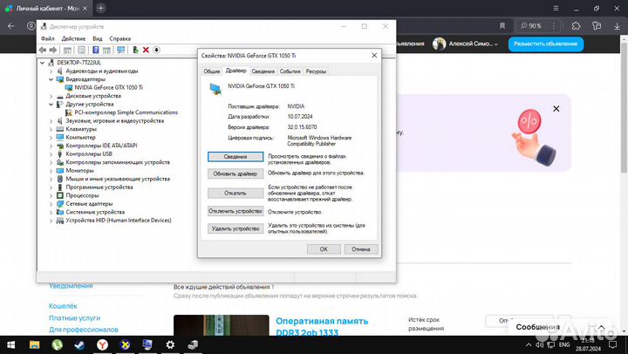The width and height of the screenshot is (628, 354).
Task: Expand the Процессоры node
Action: pos(51,195)
